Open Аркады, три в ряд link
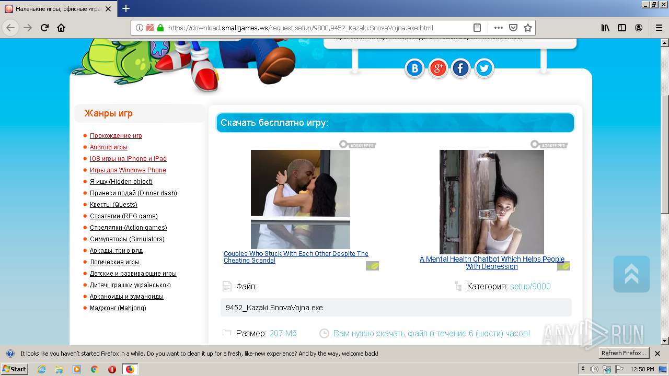This screenshot has width=669, height=376. point(116,251)
